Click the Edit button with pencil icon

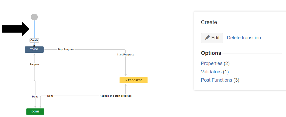pyautogui.click(x=212, y=38)
